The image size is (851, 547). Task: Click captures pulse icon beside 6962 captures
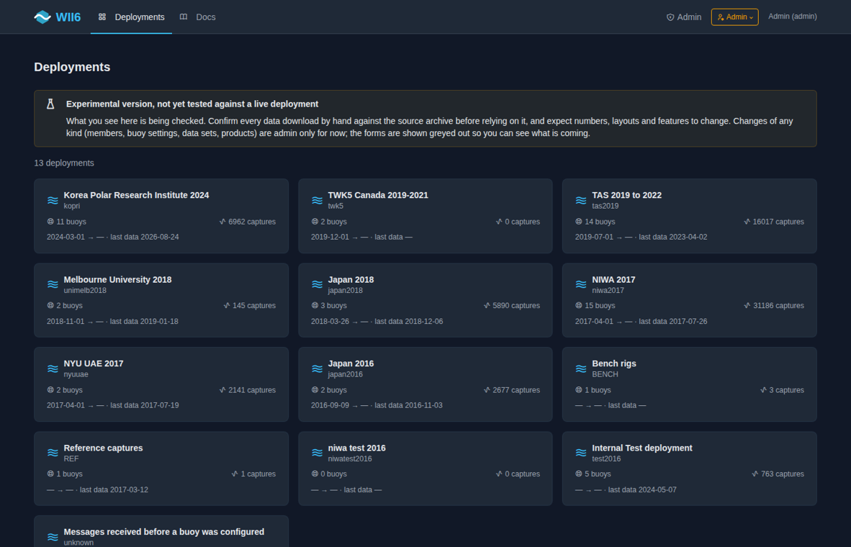pos(222,222)
